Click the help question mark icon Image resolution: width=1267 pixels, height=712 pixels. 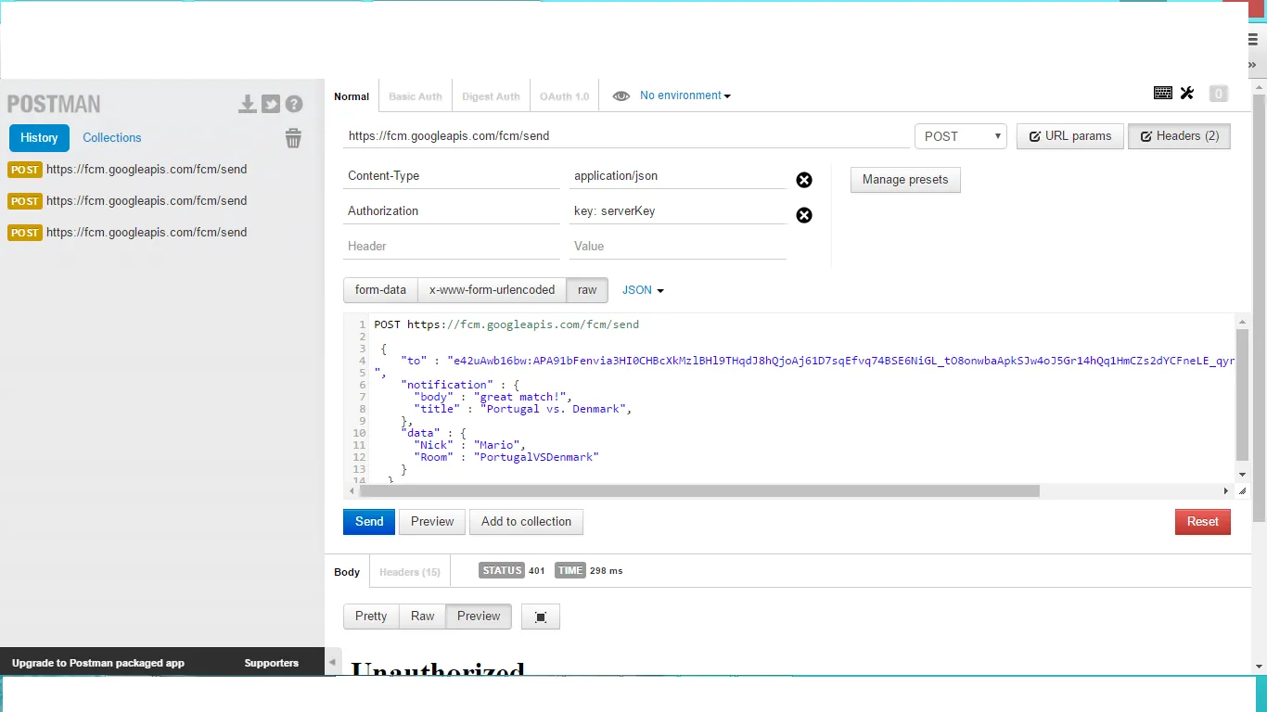tap(294, 104)
